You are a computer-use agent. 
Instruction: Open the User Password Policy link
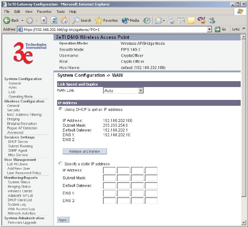pos(24,173)
